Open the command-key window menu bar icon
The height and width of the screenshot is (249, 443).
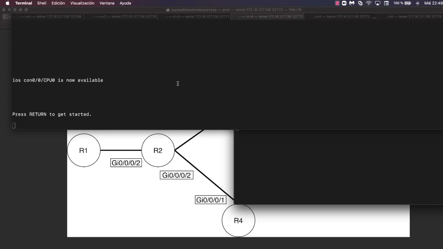tap(386, 3)
